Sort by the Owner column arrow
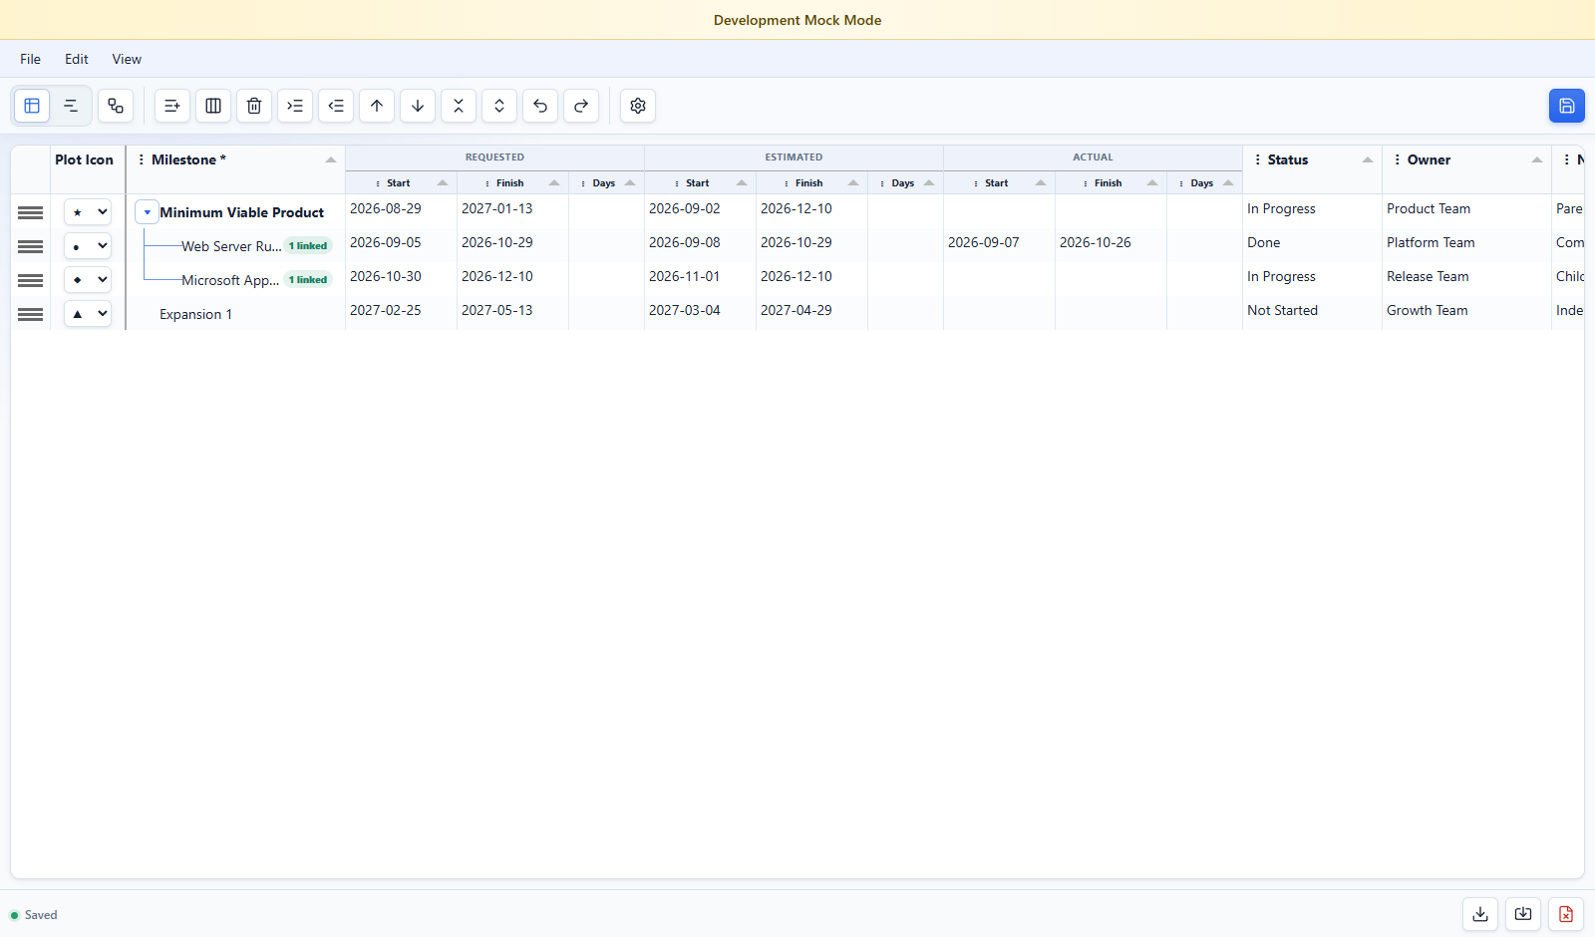 [1537, 159]
